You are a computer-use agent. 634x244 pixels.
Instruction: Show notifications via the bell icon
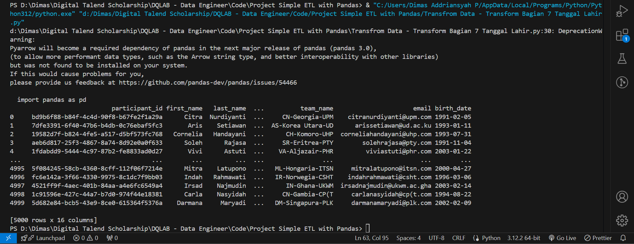(623, 238)
